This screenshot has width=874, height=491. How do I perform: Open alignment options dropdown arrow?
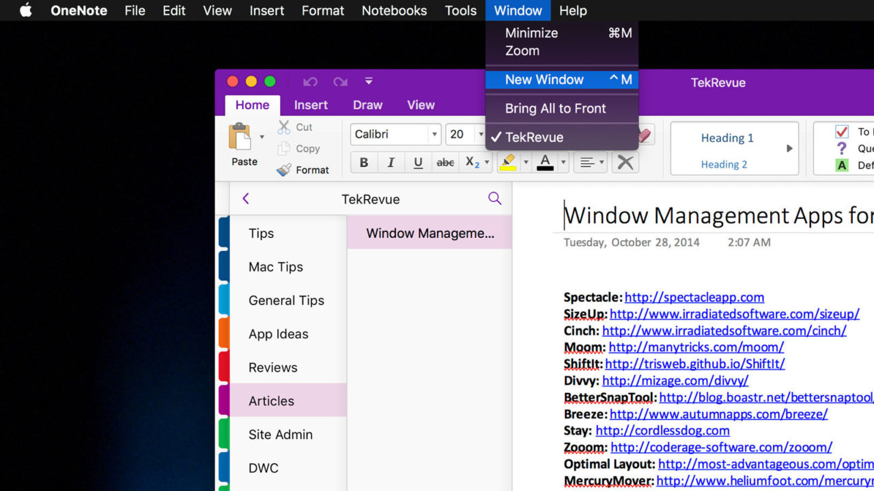[602, 162]
